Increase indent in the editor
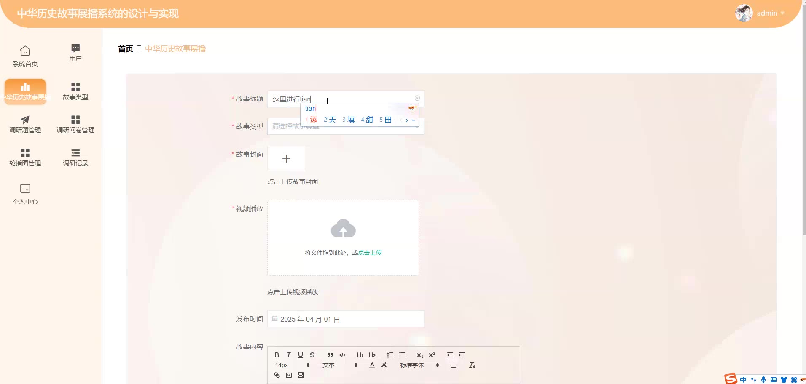The width and height of the screenshot is (806, 384). tap(462, 355)
